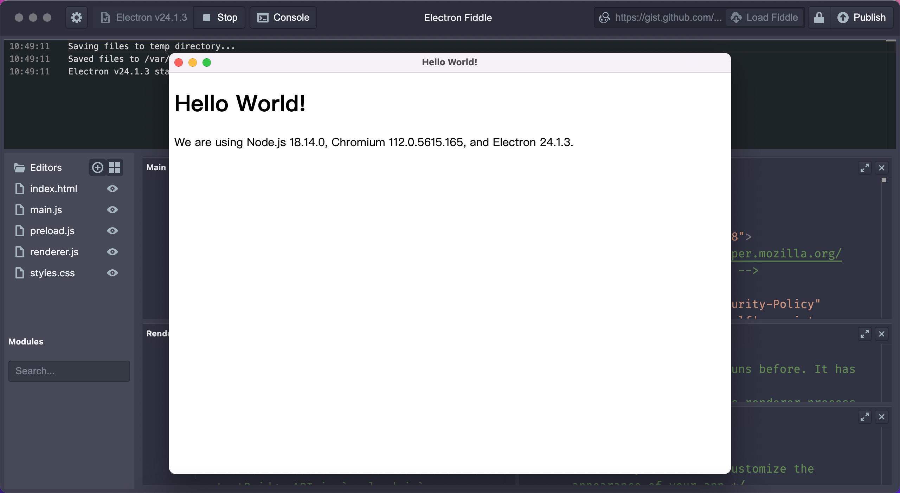
Task: Click the file icon beside main.js
Action: 20,210
